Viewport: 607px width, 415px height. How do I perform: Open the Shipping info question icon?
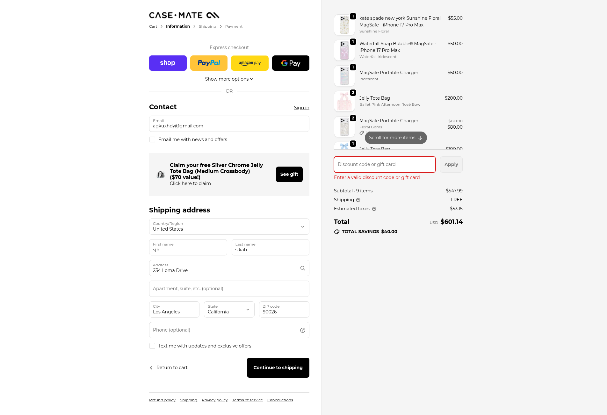point(358,200)
